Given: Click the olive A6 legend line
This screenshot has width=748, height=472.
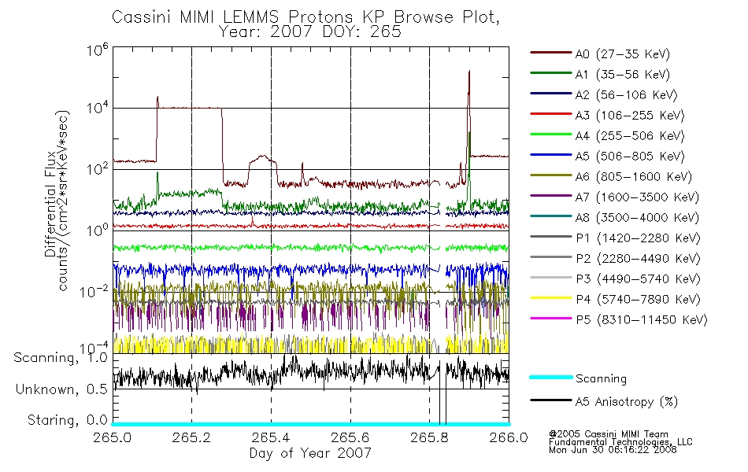Looking at the screenshot, I should coord(551,175).
